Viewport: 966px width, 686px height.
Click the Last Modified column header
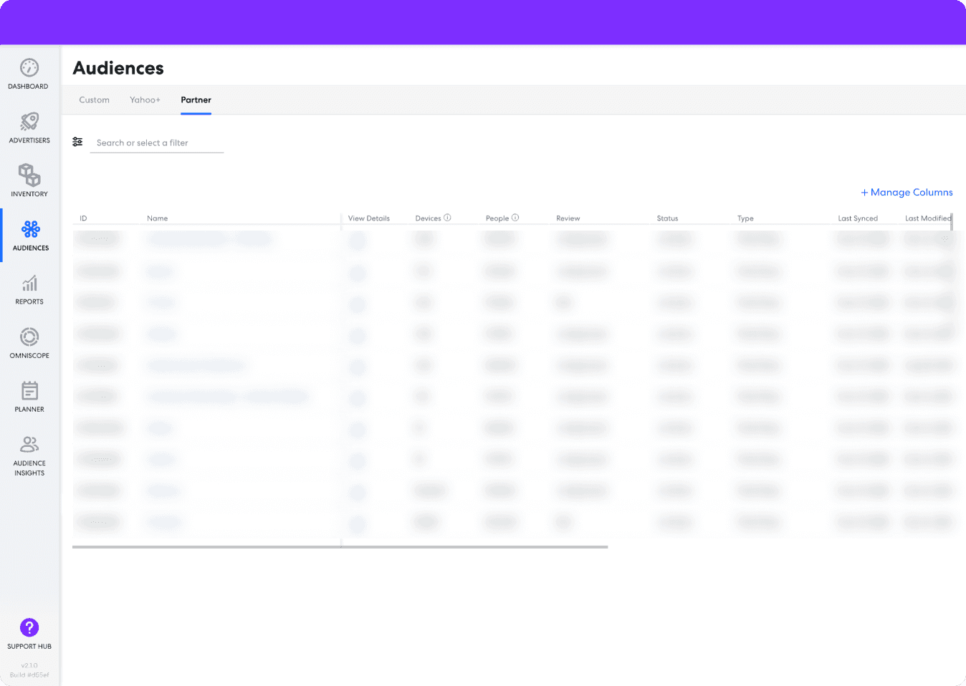(928, 218)
